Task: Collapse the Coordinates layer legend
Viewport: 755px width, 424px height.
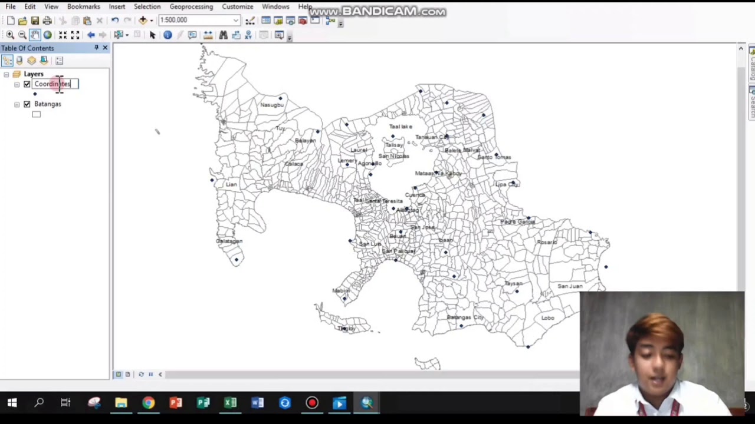Action: point(17,84)
